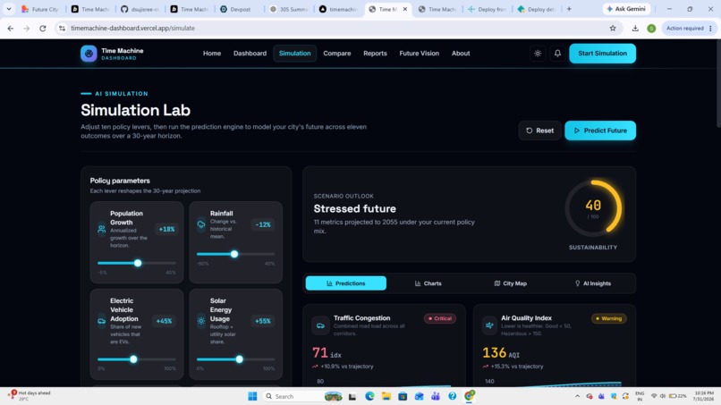This screenshot has width=721, height=405.
Task: Open File Explorer from the taskbar
Action: tap(386, 396)
